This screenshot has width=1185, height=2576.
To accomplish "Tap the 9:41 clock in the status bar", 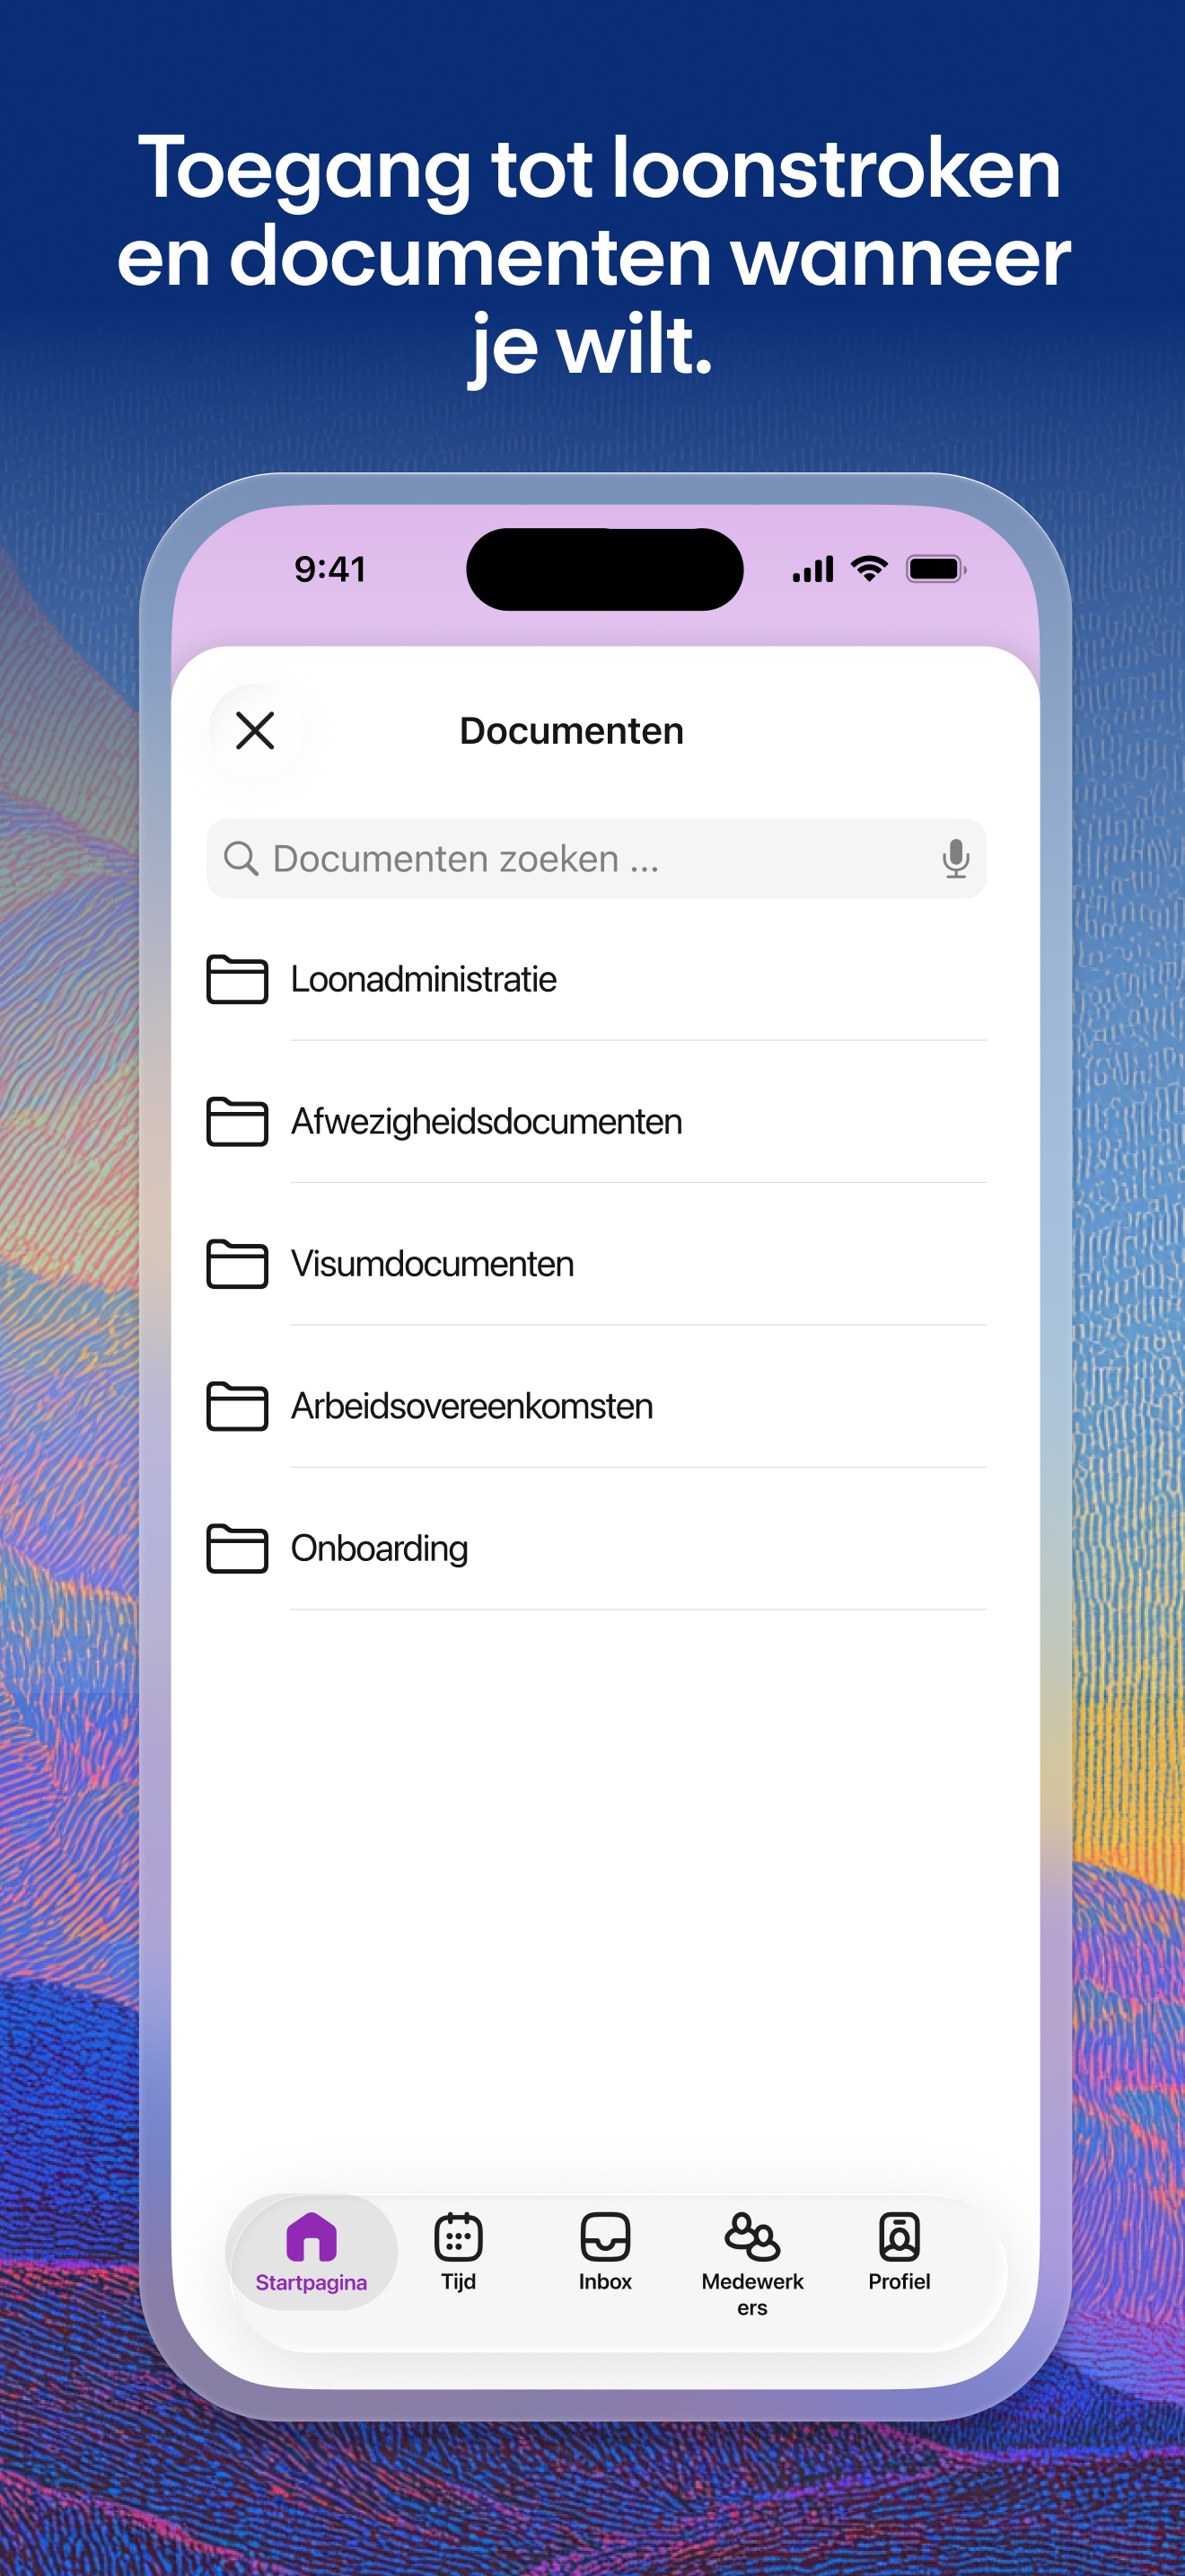I will coord(329,569).
